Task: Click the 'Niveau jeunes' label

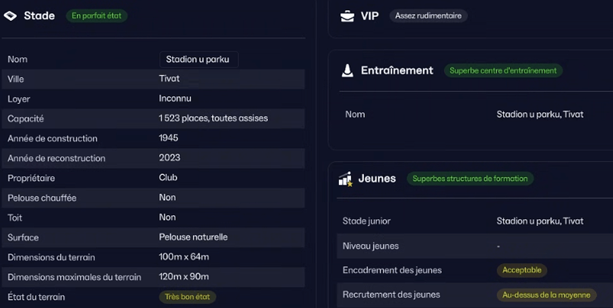Action: (370, 246)
